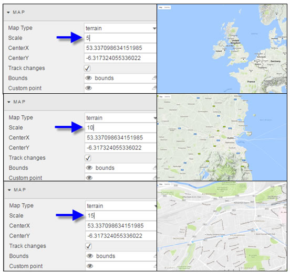Click the Germany label on the map
This screenshot has width=290, height=274.
point(275,61)
